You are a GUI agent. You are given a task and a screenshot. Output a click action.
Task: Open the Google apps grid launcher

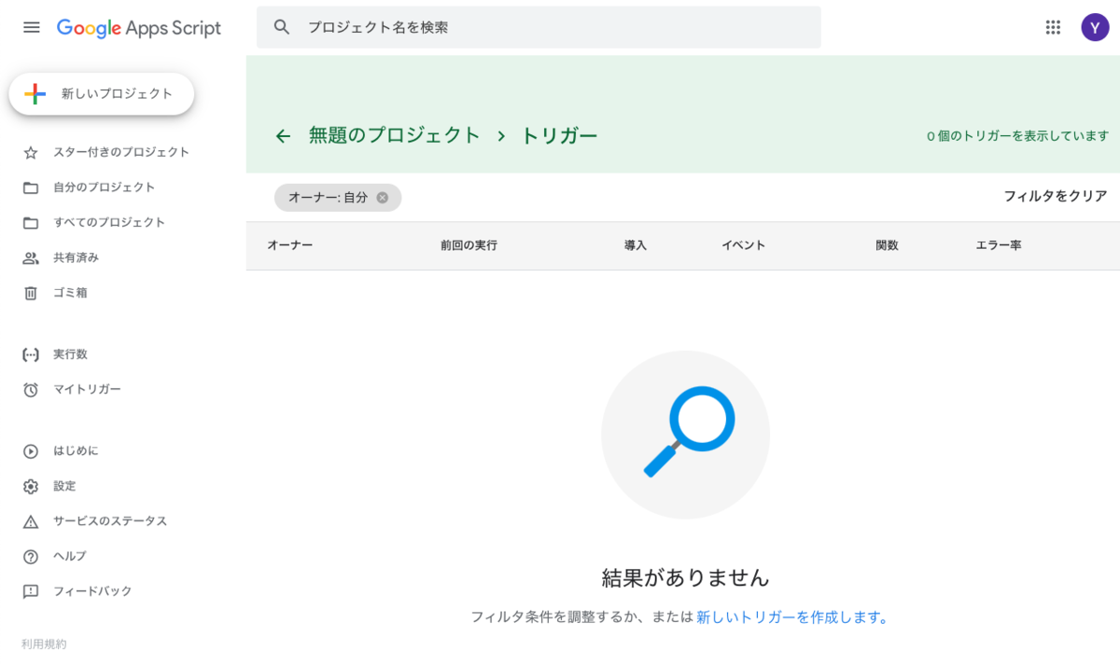(x=1053, y=27)
